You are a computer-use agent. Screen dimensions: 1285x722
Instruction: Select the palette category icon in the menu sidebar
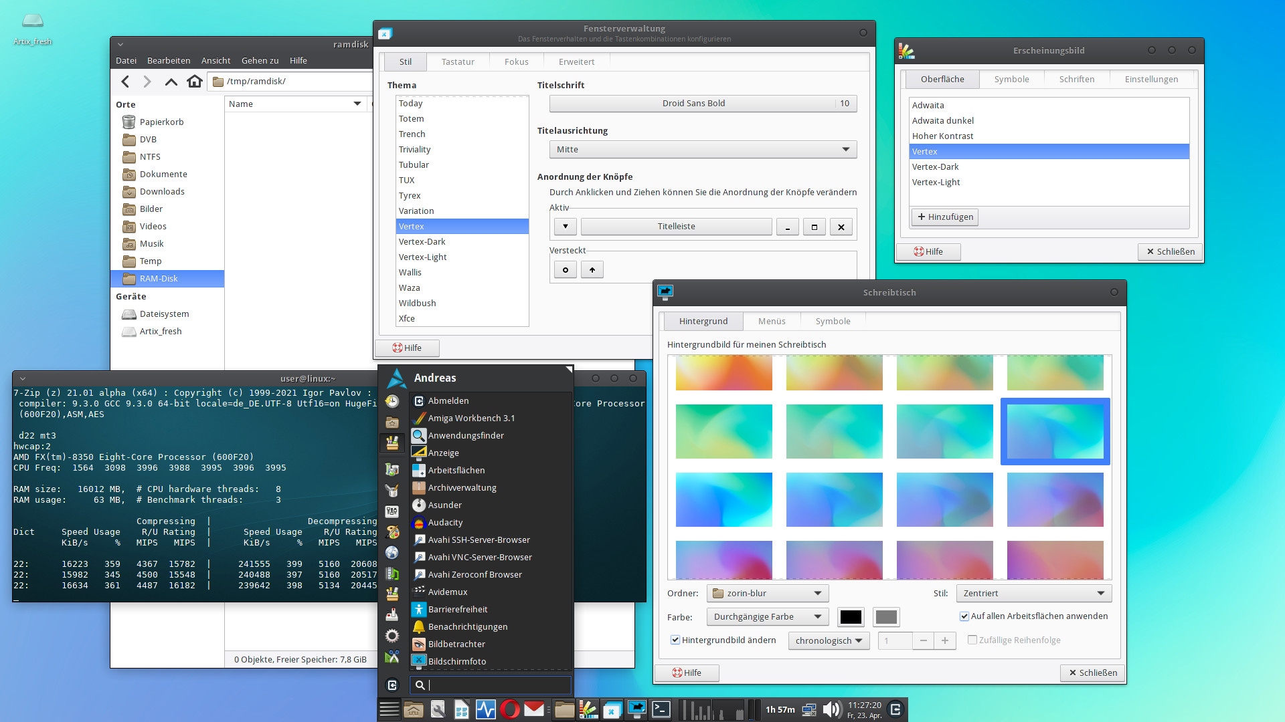click(392, 531)
